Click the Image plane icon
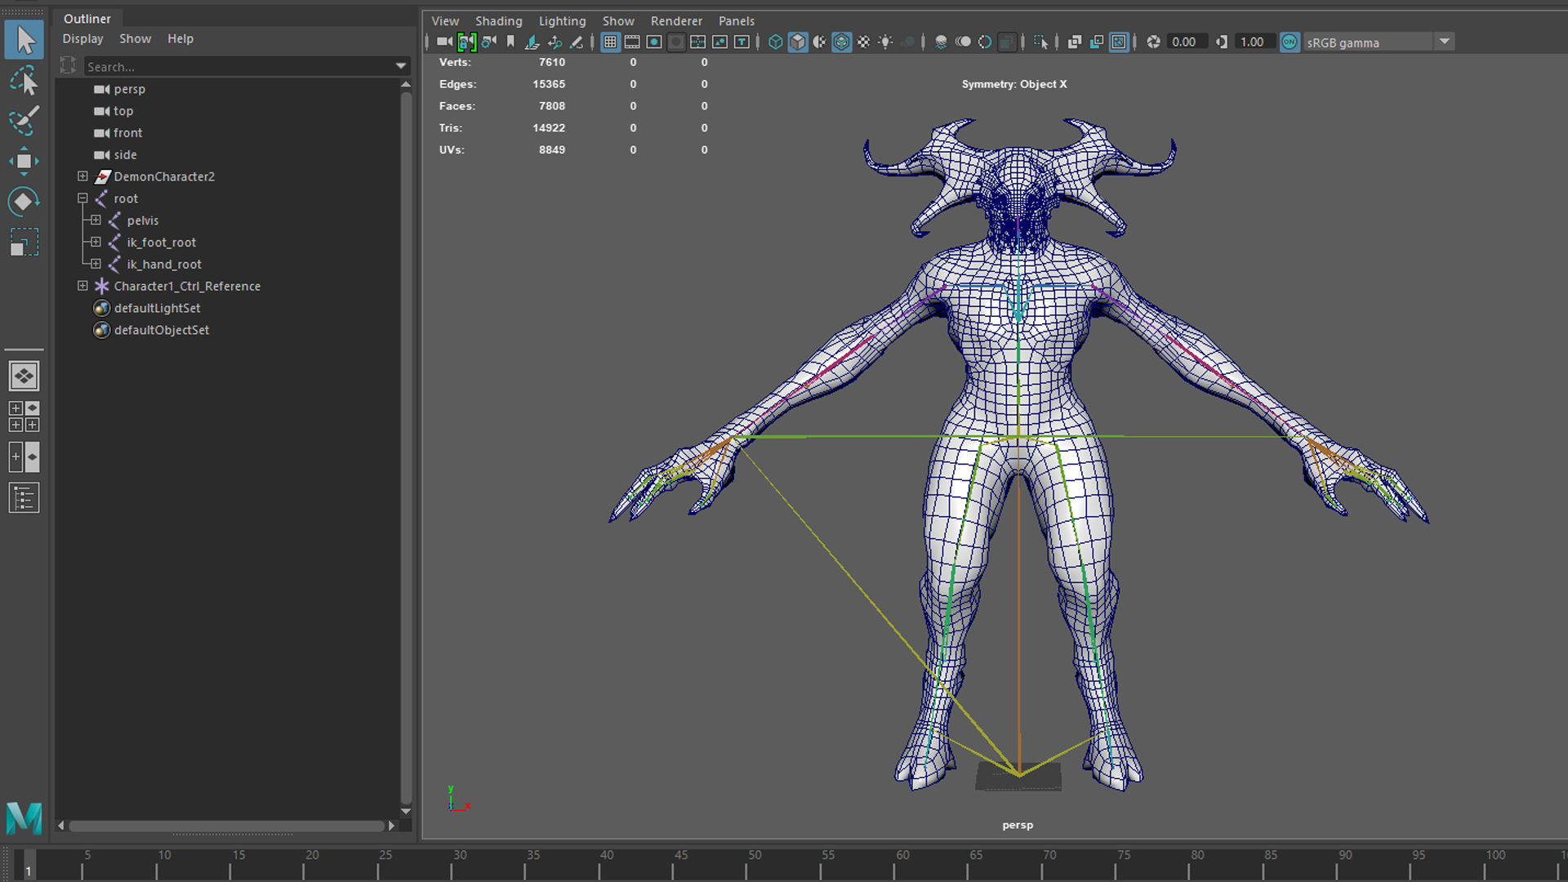Image resolution: width=1568 pixels, height=882 pixels. 532,42
